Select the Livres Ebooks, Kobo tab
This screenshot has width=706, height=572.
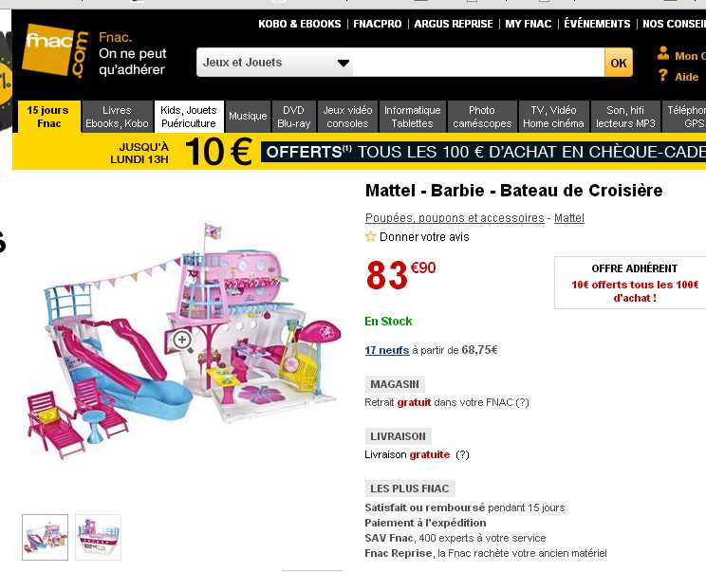coord(117,117)
